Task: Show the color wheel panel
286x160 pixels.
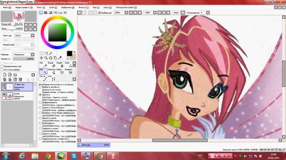Action: (x=41, y=12)
